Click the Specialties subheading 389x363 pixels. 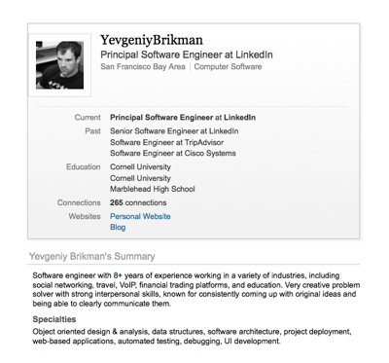point(54,319)
